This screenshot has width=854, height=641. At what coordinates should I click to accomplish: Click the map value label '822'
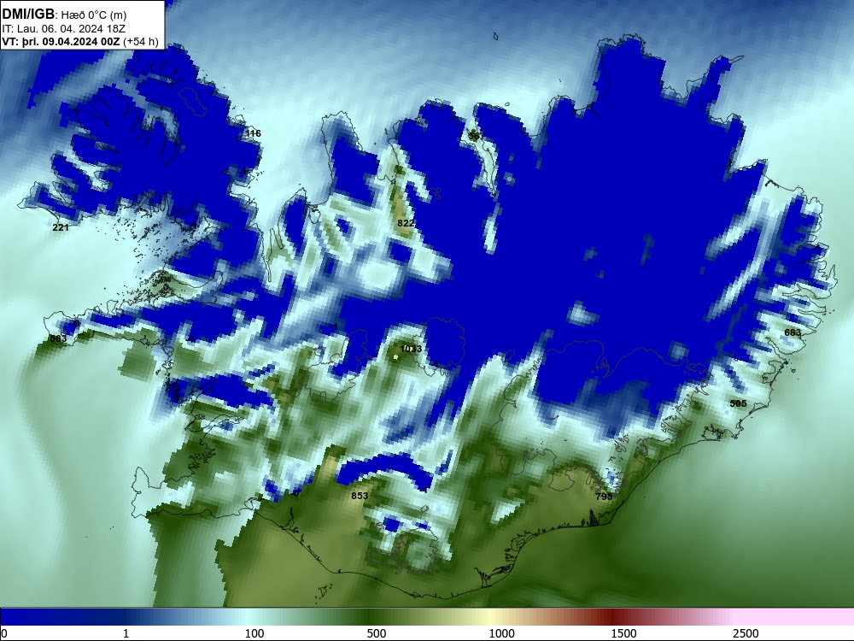click(x=406, y=223)
